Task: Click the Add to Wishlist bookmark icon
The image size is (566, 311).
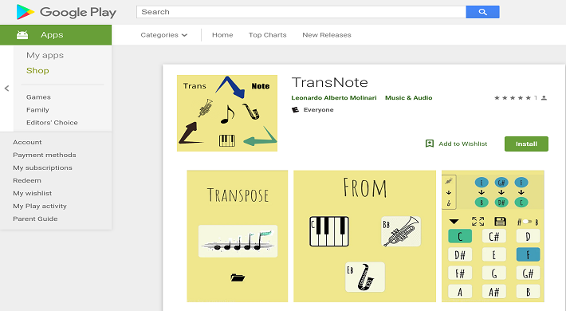Action: tap(430, 144)
